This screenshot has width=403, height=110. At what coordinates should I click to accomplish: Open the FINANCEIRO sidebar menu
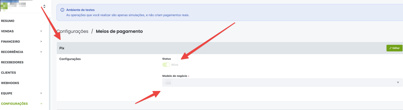(10, 42)
